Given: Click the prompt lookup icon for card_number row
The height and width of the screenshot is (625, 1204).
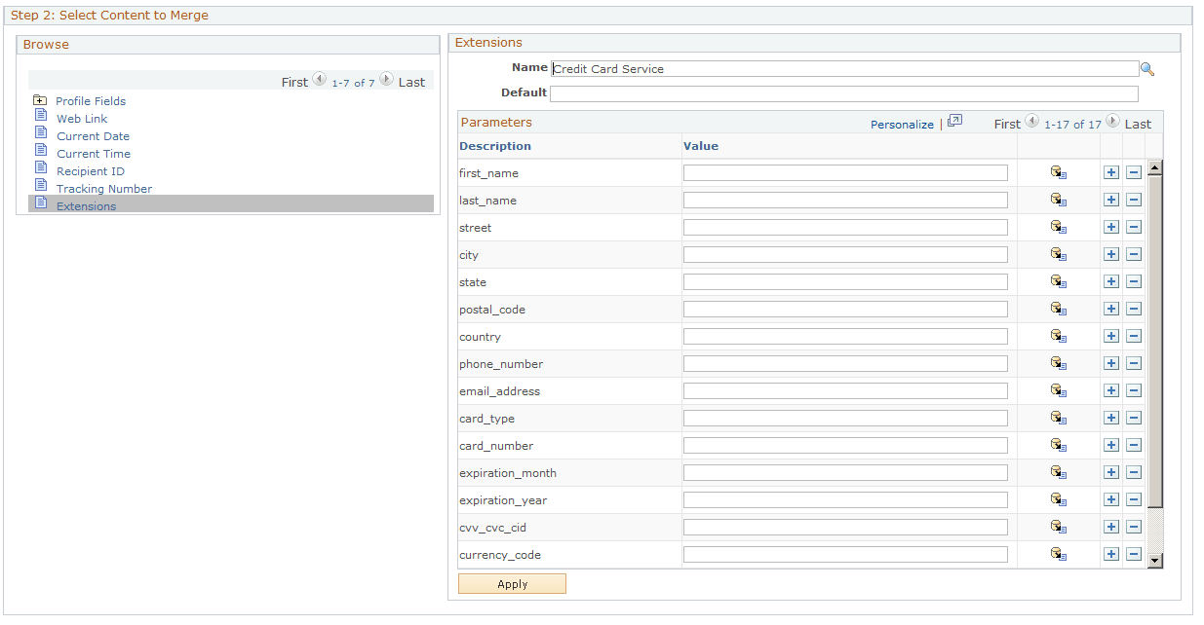Looking at the screenshot, I should click(1059, 445).
